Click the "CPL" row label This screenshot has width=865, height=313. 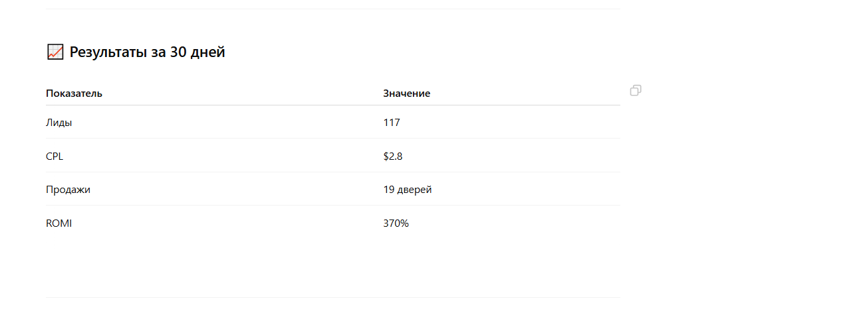click(55, 156)
